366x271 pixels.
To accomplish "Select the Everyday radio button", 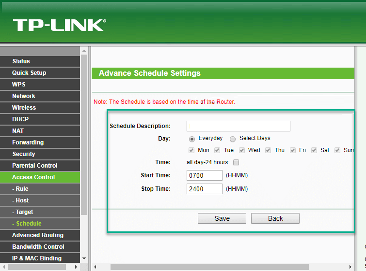I will pos(192,139).
